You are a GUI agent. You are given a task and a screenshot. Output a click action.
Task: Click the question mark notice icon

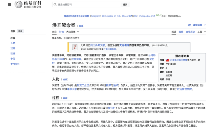(75, 47)
